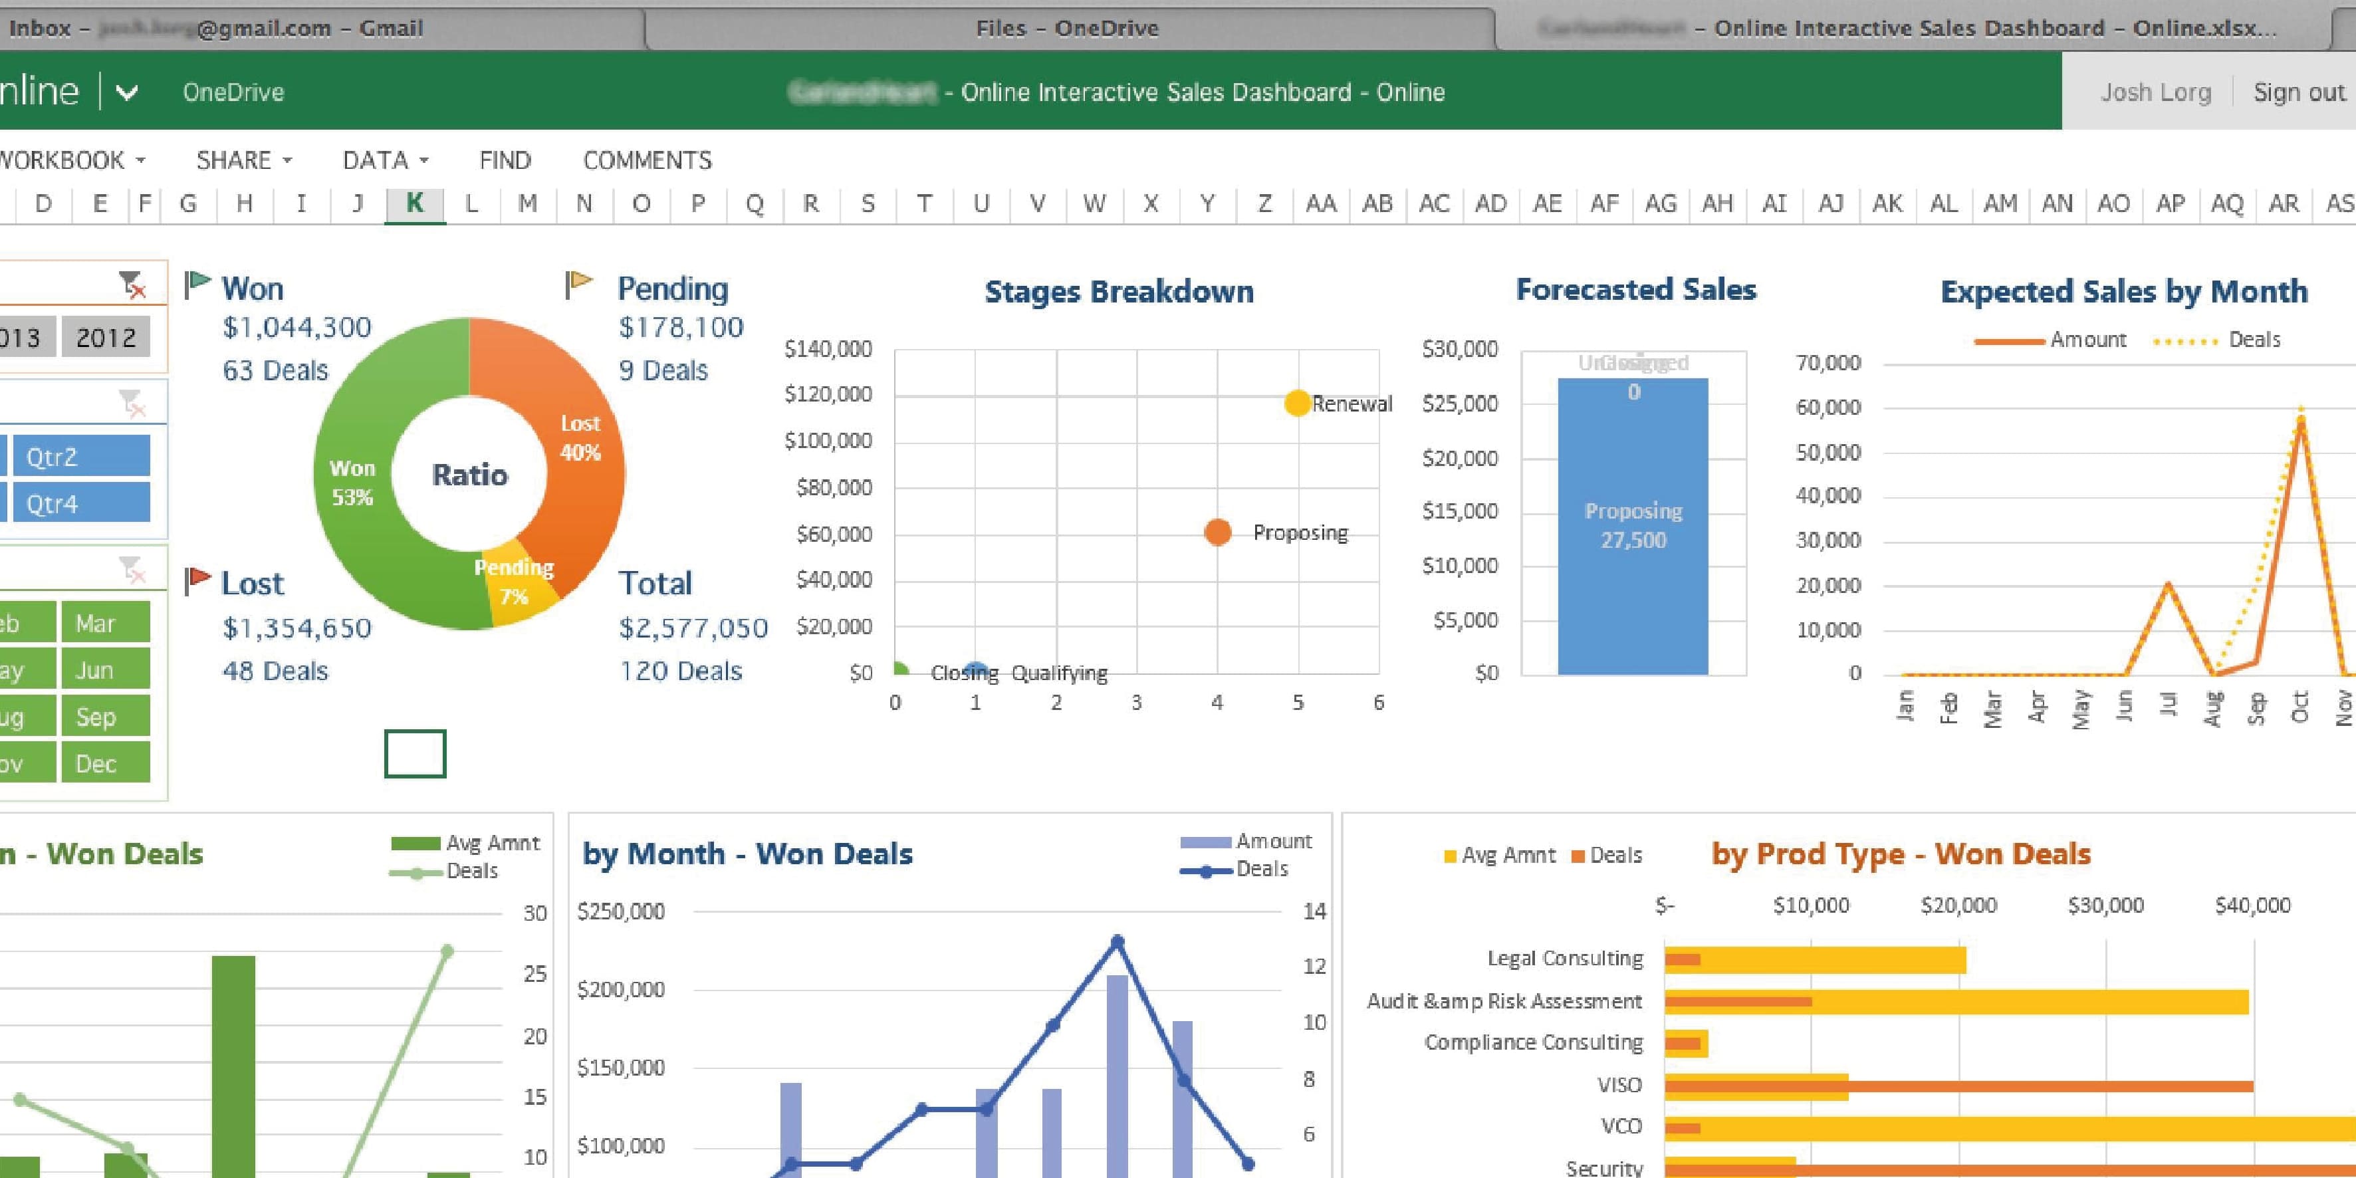2356x1178 pixels.
Task: Expand the chevron next to Online
Action: point(127,92)
